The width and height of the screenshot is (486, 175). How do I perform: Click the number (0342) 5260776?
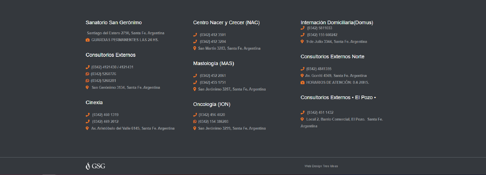pos(104,74)
